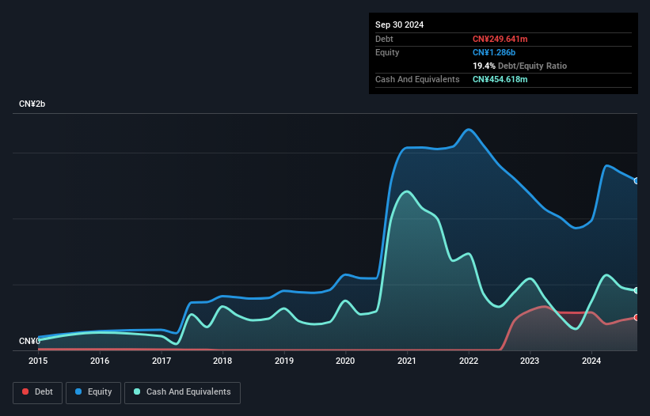Image resolution: width=650 pixels, height=416 pixels.
Task: Click the 2021 axis label
Action: pyautogui.click(x=407, y=361)
